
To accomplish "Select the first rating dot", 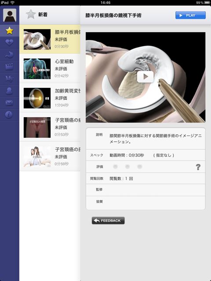I will pos(115,167).
